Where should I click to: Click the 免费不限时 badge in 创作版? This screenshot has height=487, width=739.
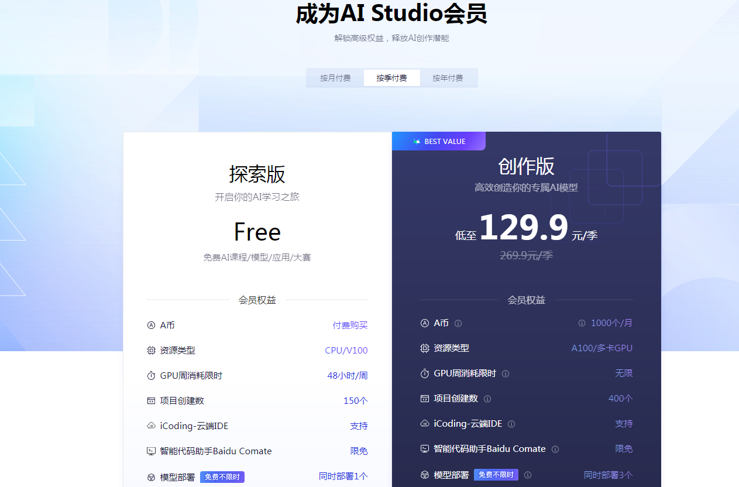(496, 475)
